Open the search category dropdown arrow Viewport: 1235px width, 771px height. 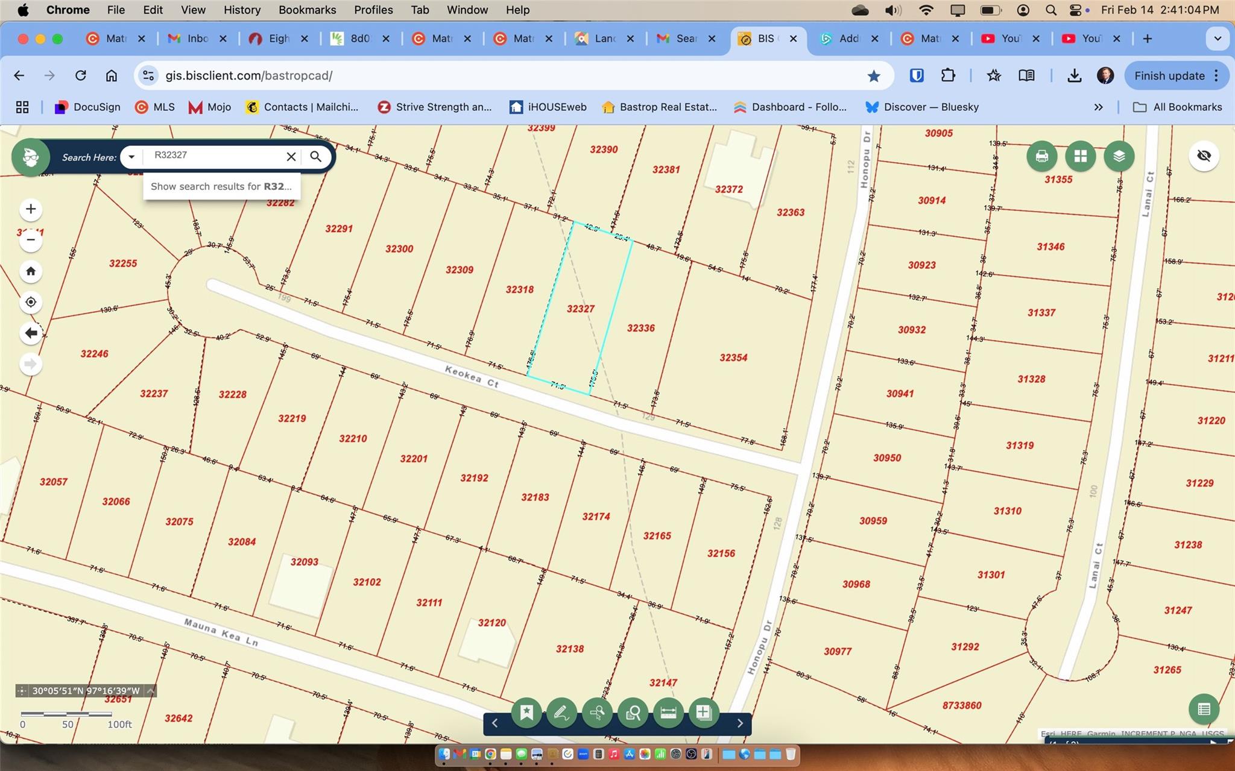point(131,156)
